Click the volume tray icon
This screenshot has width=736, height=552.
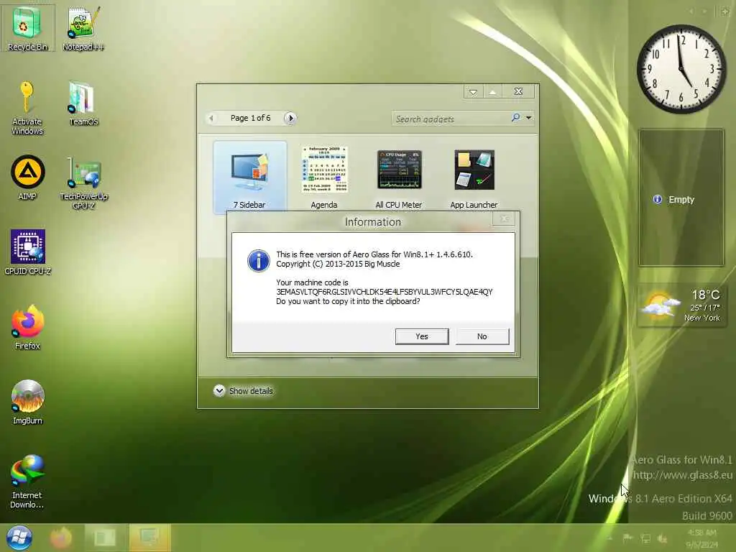(663, 538)
